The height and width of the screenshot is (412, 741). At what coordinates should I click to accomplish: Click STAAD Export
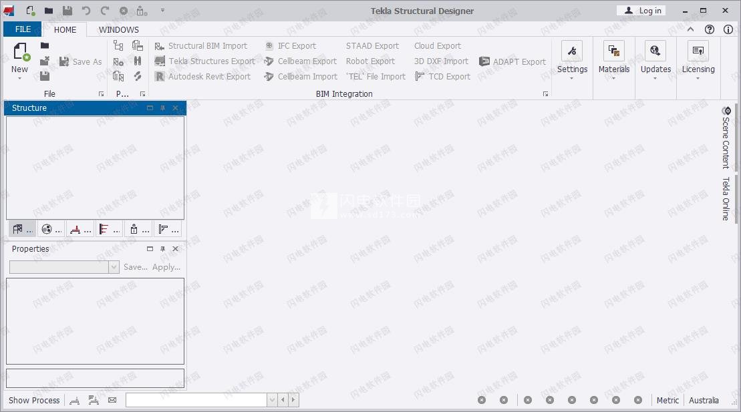coord(372,46)
